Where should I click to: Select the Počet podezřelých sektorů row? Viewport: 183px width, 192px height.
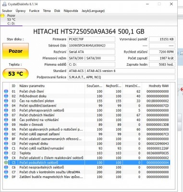pyautogui.click(x=86, y=163)
